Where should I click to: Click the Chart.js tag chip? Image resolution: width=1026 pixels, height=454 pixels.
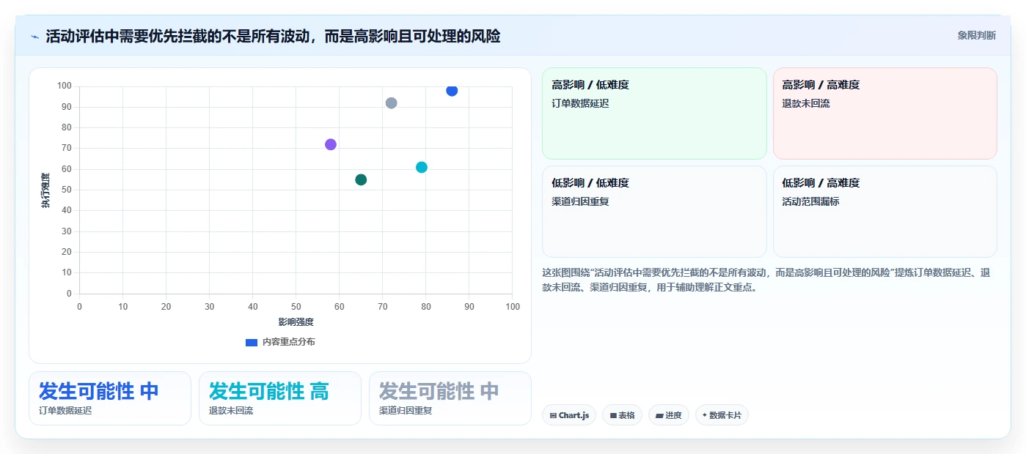(x=569, y=415)
